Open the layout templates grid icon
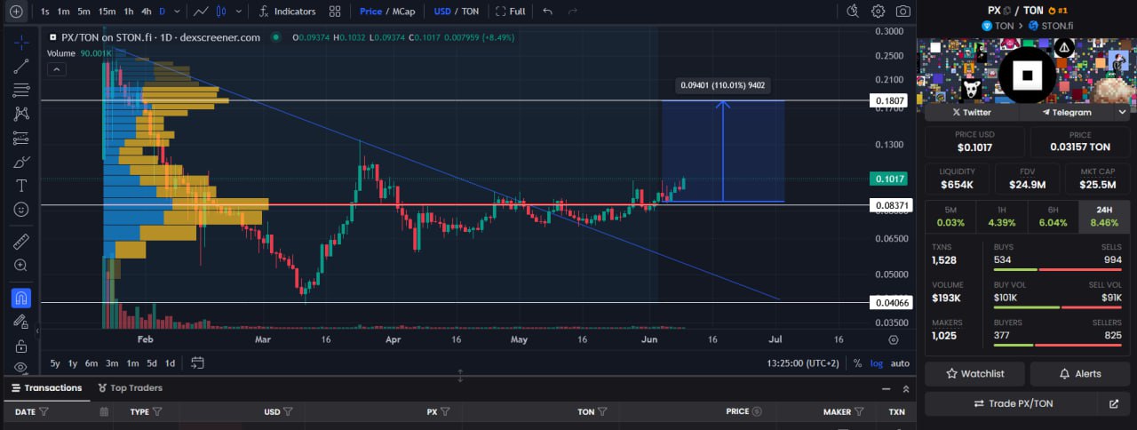 (x=335, y=12)
